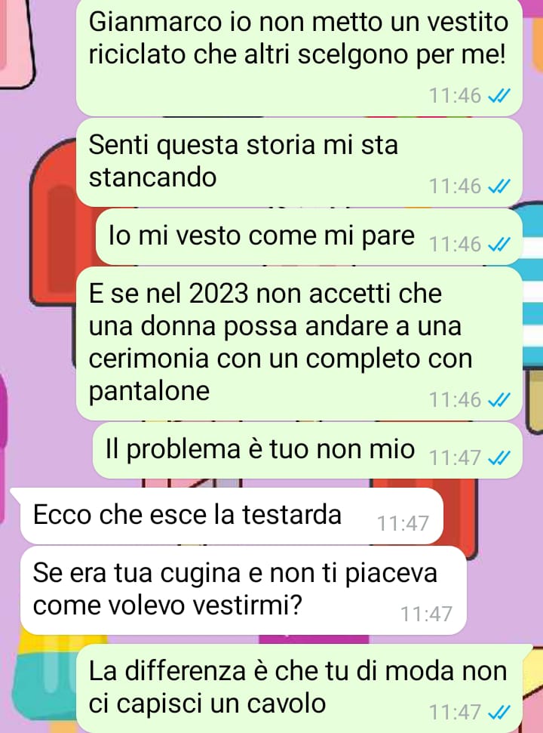Image resolution: width=543 pixels, height=733 pixels.
Task: Tap the "Io mi vesto come mi pare" message
Action: click(308, 236)
